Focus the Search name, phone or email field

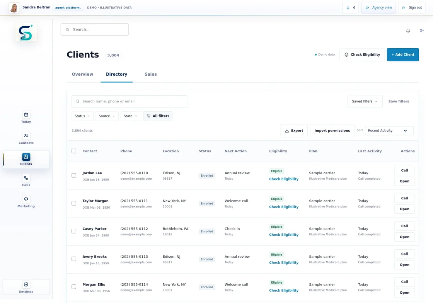point(130,101)
